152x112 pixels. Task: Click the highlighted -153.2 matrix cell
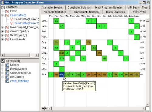point(62,75)
